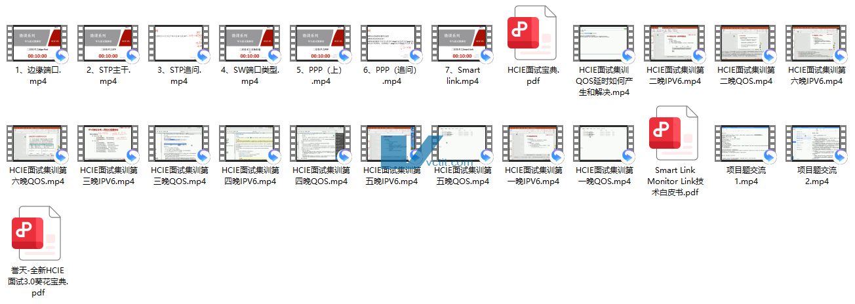Screen dimensions: 855x304
Task: Click the 6、PPP（追问）.mp4 file name
Action: 391,76
